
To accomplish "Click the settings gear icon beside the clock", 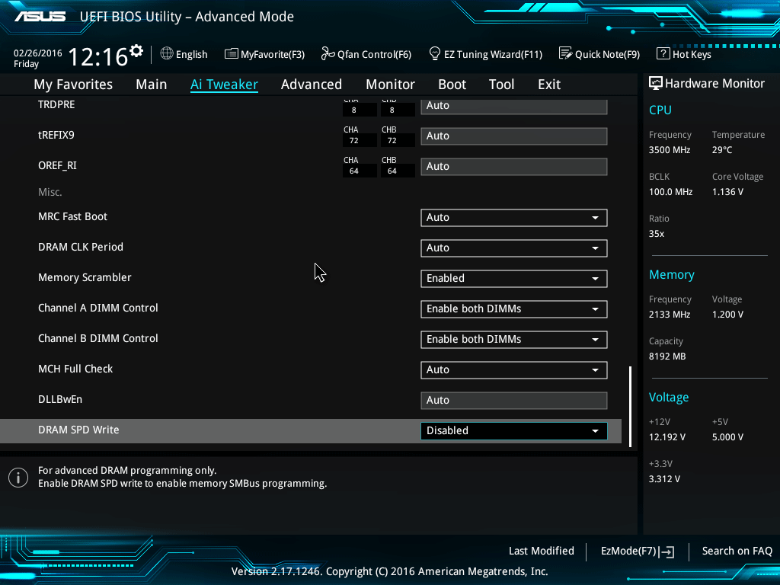I will click(136, 52).
